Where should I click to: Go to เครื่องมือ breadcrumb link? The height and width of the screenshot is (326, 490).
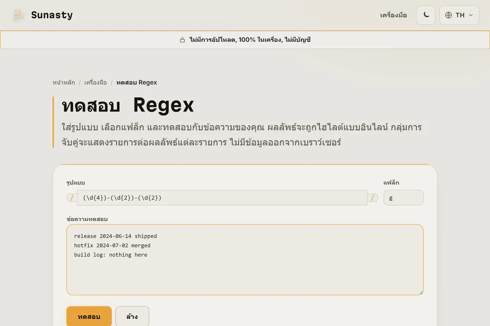96,82
